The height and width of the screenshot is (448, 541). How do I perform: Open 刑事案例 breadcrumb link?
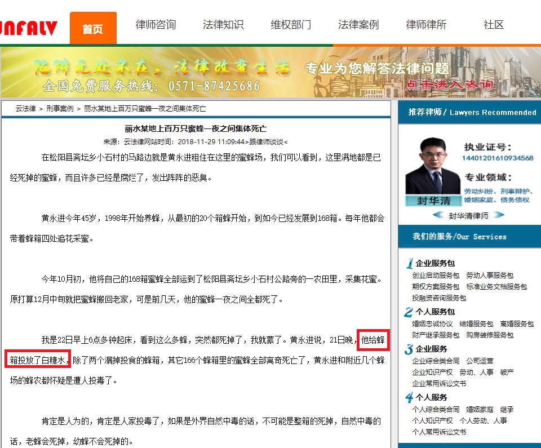pyautogui.click(x=60, y=109)
